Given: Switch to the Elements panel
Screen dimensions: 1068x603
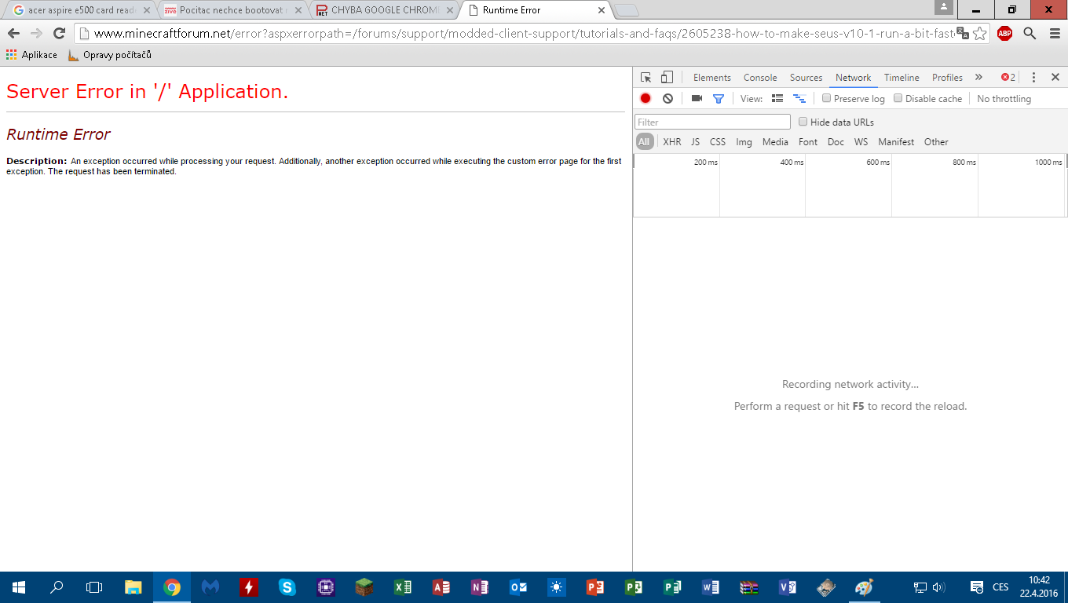Looking at the screenshot, I should [x=712, y=78].
